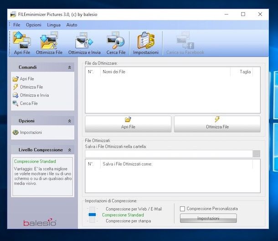Click the browse folder ellipsis button
This screenshot has width=278, height=241.
click(x=257, y=154)
